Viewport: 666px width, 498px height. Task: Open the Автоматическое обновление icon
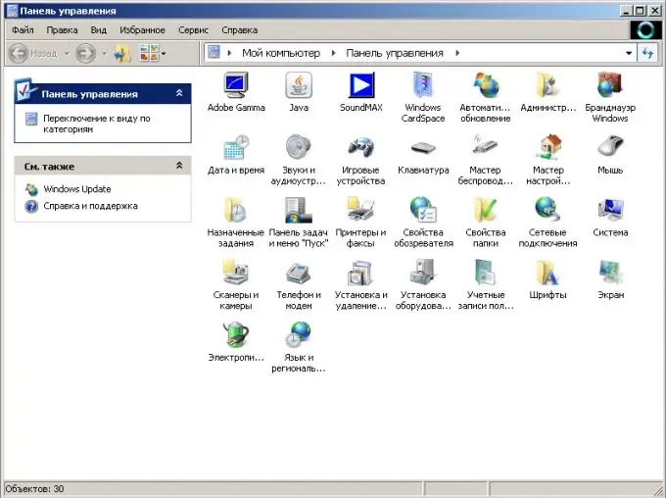click(486, 97)
